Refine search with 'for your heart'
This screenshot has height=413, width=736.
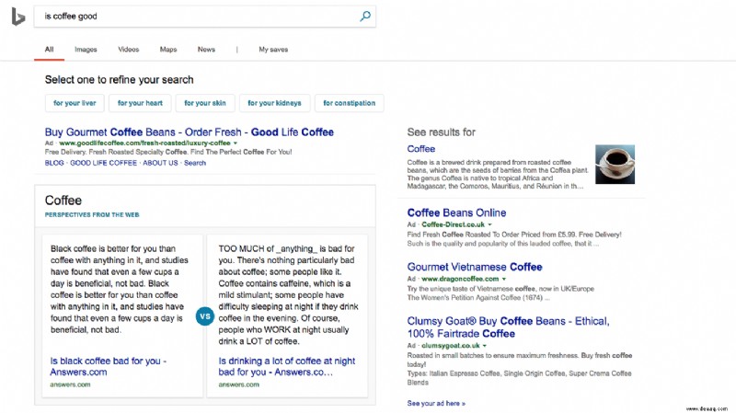tap(140, 103)
